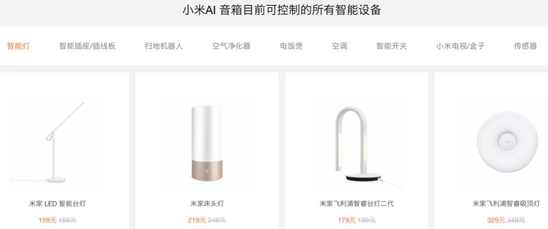Switch to the 智能插座/插线板 tab
Viewport: 548px width, 229px height.
(x=87, y=46)
